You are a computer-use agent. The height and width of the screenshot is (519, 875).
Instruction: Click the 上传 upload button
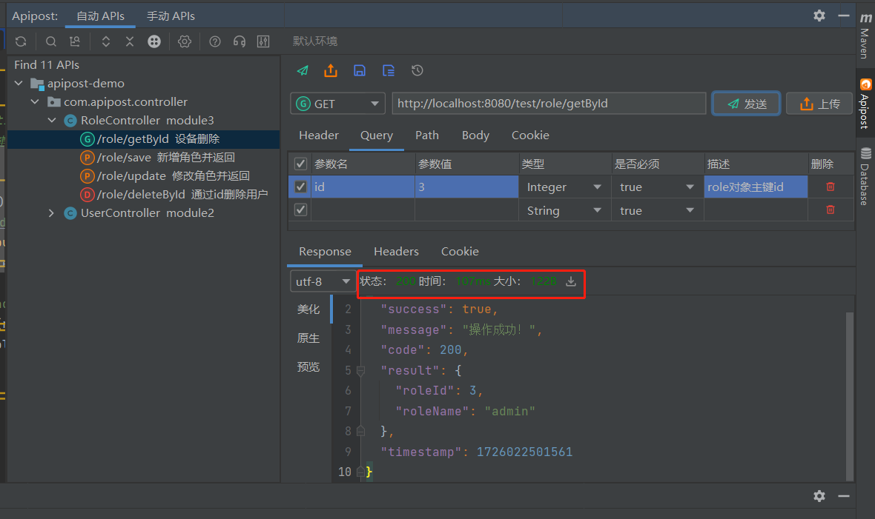pos(819,104)
